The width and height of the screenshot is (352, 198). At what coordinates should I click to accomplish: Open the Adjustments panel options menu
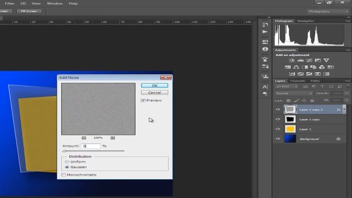click(348, 50)
